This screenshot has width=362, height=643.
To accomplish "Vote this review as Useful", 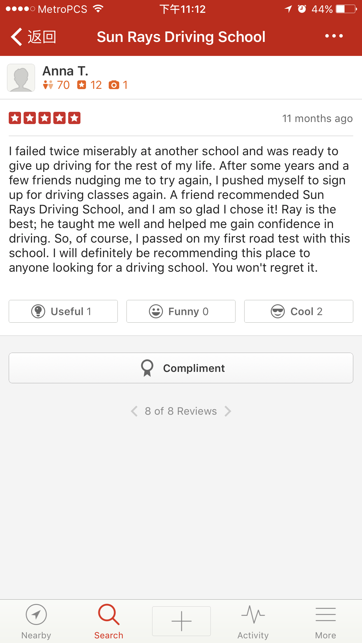I will tap(63, 311).
